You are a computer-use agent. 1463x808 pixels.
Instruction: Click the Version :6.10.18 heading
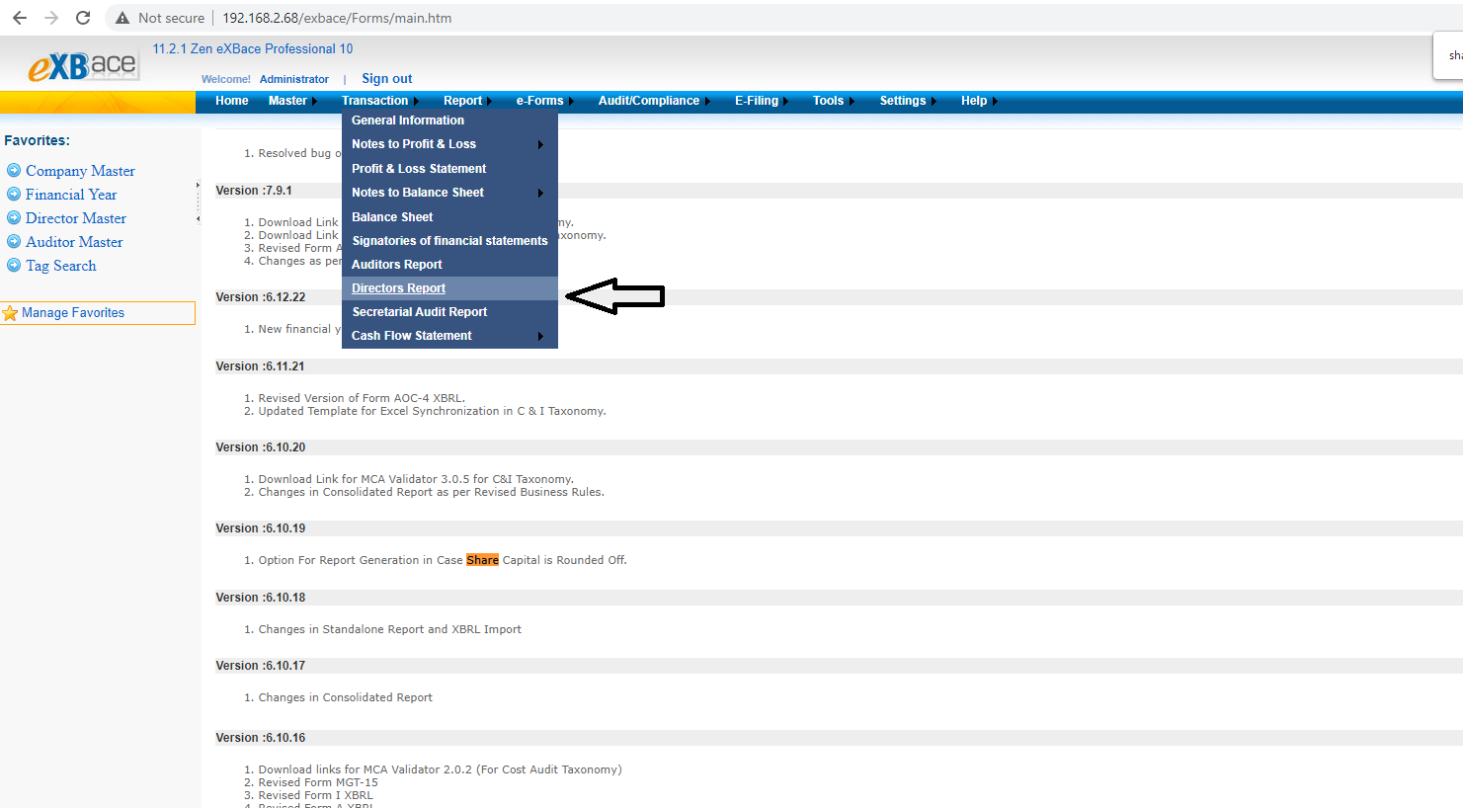[x=260, y=598]
